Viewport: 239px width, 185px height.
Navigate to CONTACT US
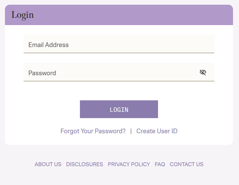pos(186,164)
